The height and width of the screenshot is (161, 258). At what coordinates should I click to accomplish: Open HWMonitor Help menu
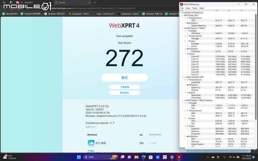[201, 8]
